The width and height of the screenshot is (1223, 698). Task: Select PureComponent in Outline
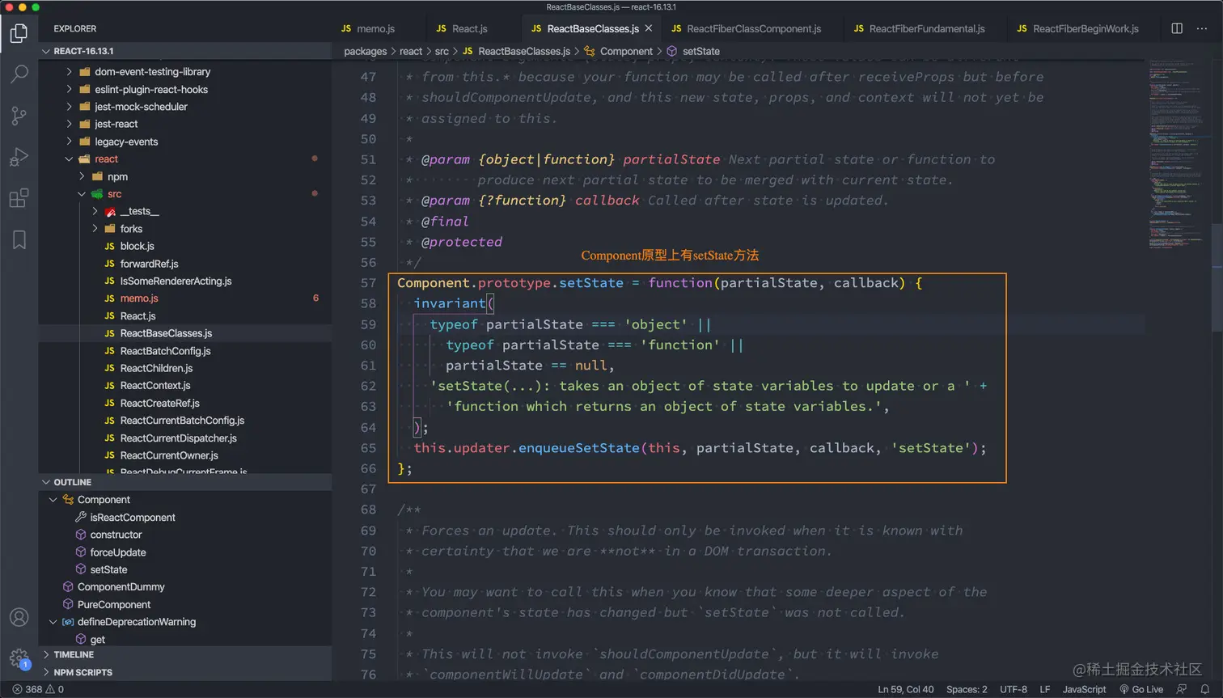click(x=114, y=605)
